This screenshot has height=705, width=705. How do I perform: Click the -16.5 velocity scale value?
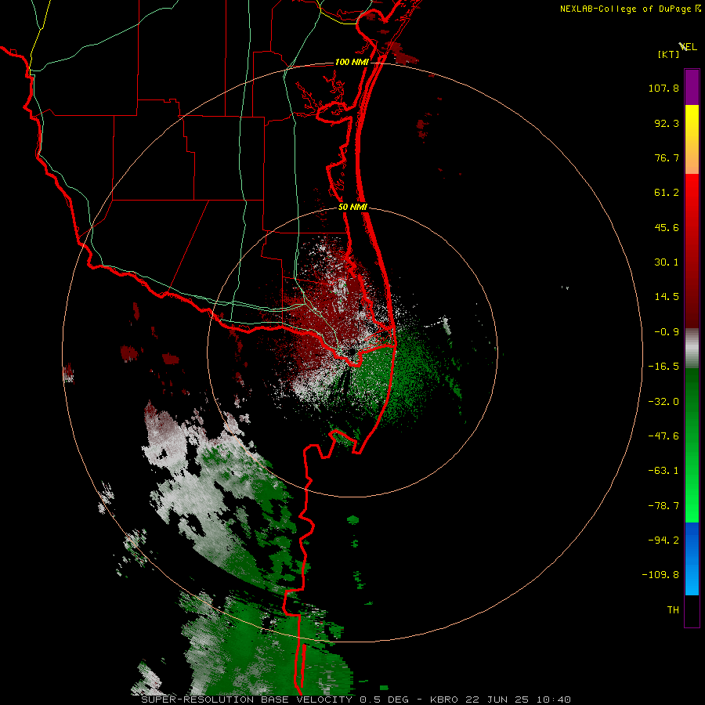tap(663, 367)
